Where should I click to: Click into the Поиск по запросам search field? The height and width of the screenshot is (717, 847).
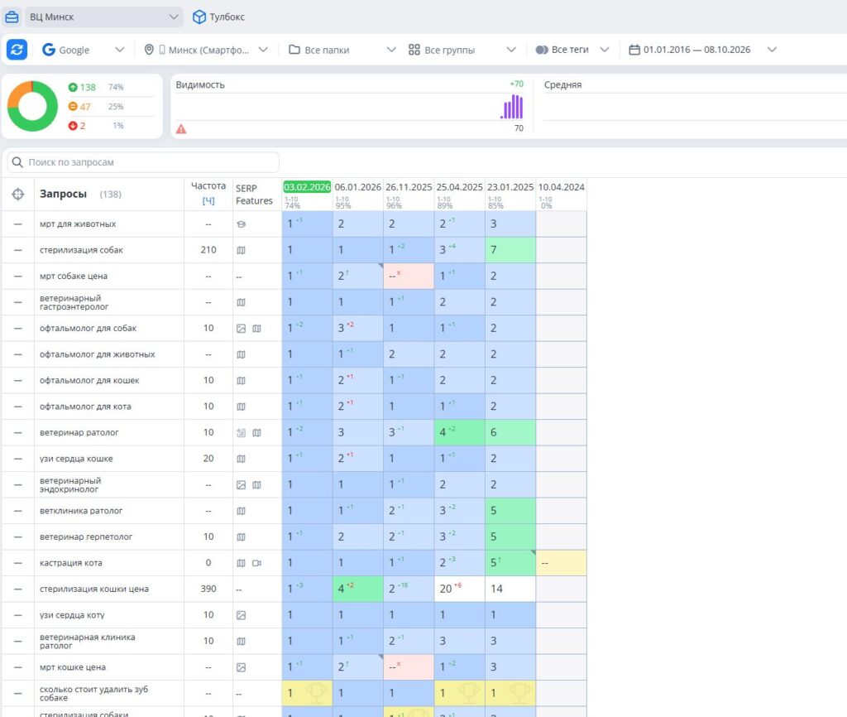tap(143, 162)
